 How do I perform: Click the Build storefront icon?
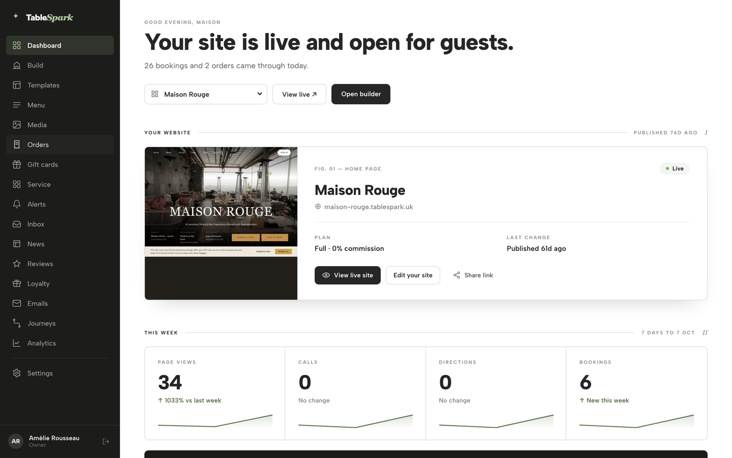point(17,65)
